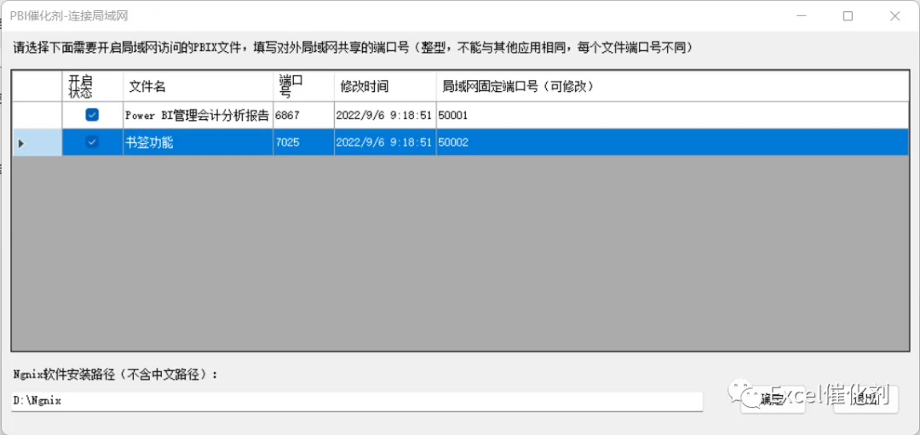The height and width of the screenshot is (435, 920).
Task: Click the 开启状态 column header
Action: (93, 86)
